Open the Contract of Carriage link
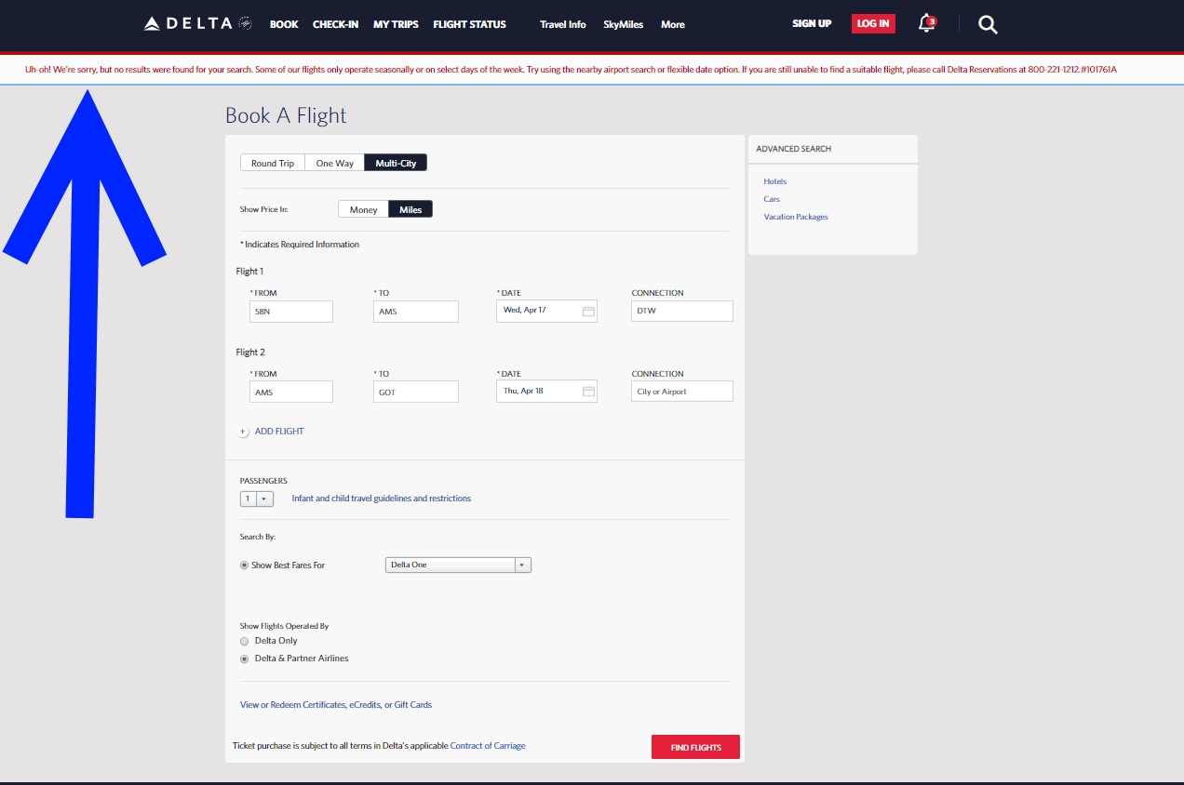This screenshot has width=1184, height=785. pyautogui.click(x=488, y=746)
